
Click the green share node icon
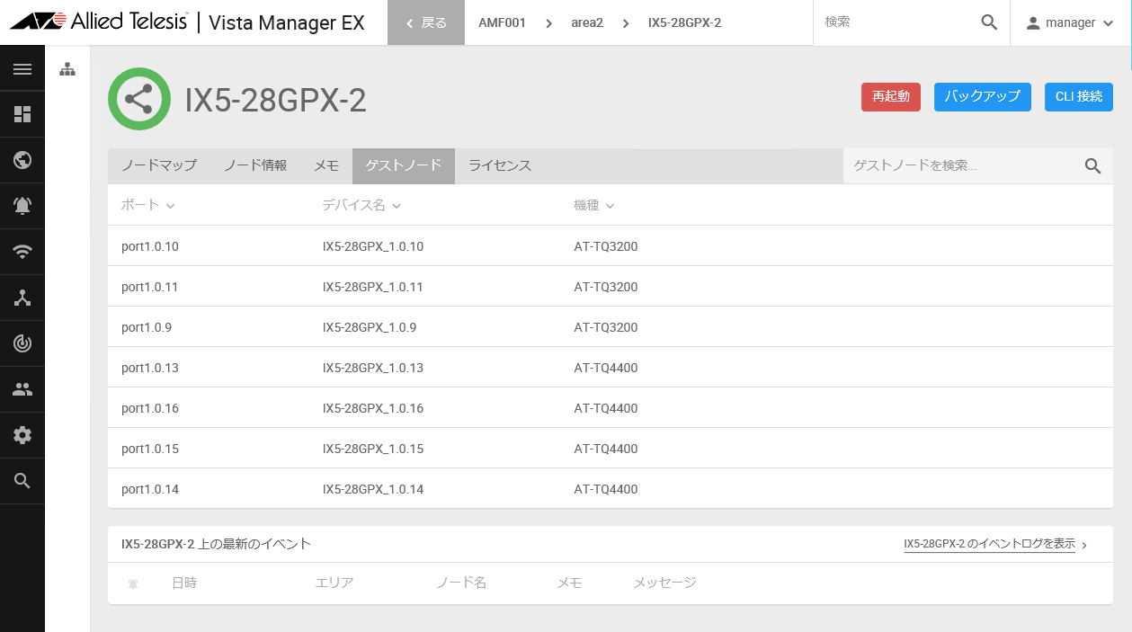[x=139, y=99]
